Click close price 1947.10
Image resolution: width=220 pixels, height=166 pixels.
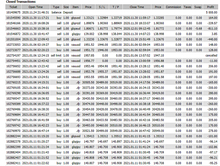pos(159,56)
